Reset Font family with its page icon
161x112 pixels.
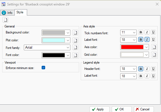point(75,47)
